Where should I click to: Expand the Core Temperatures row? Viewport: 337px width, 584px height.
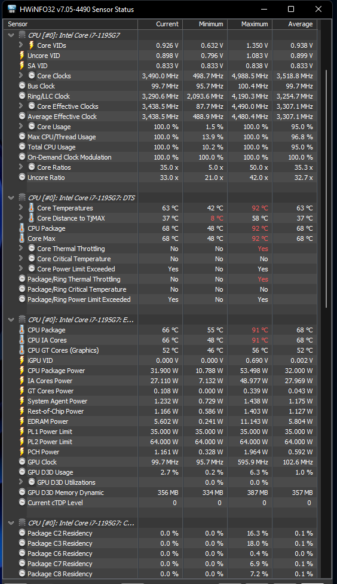pyautogui.click(x=21, y=208)
